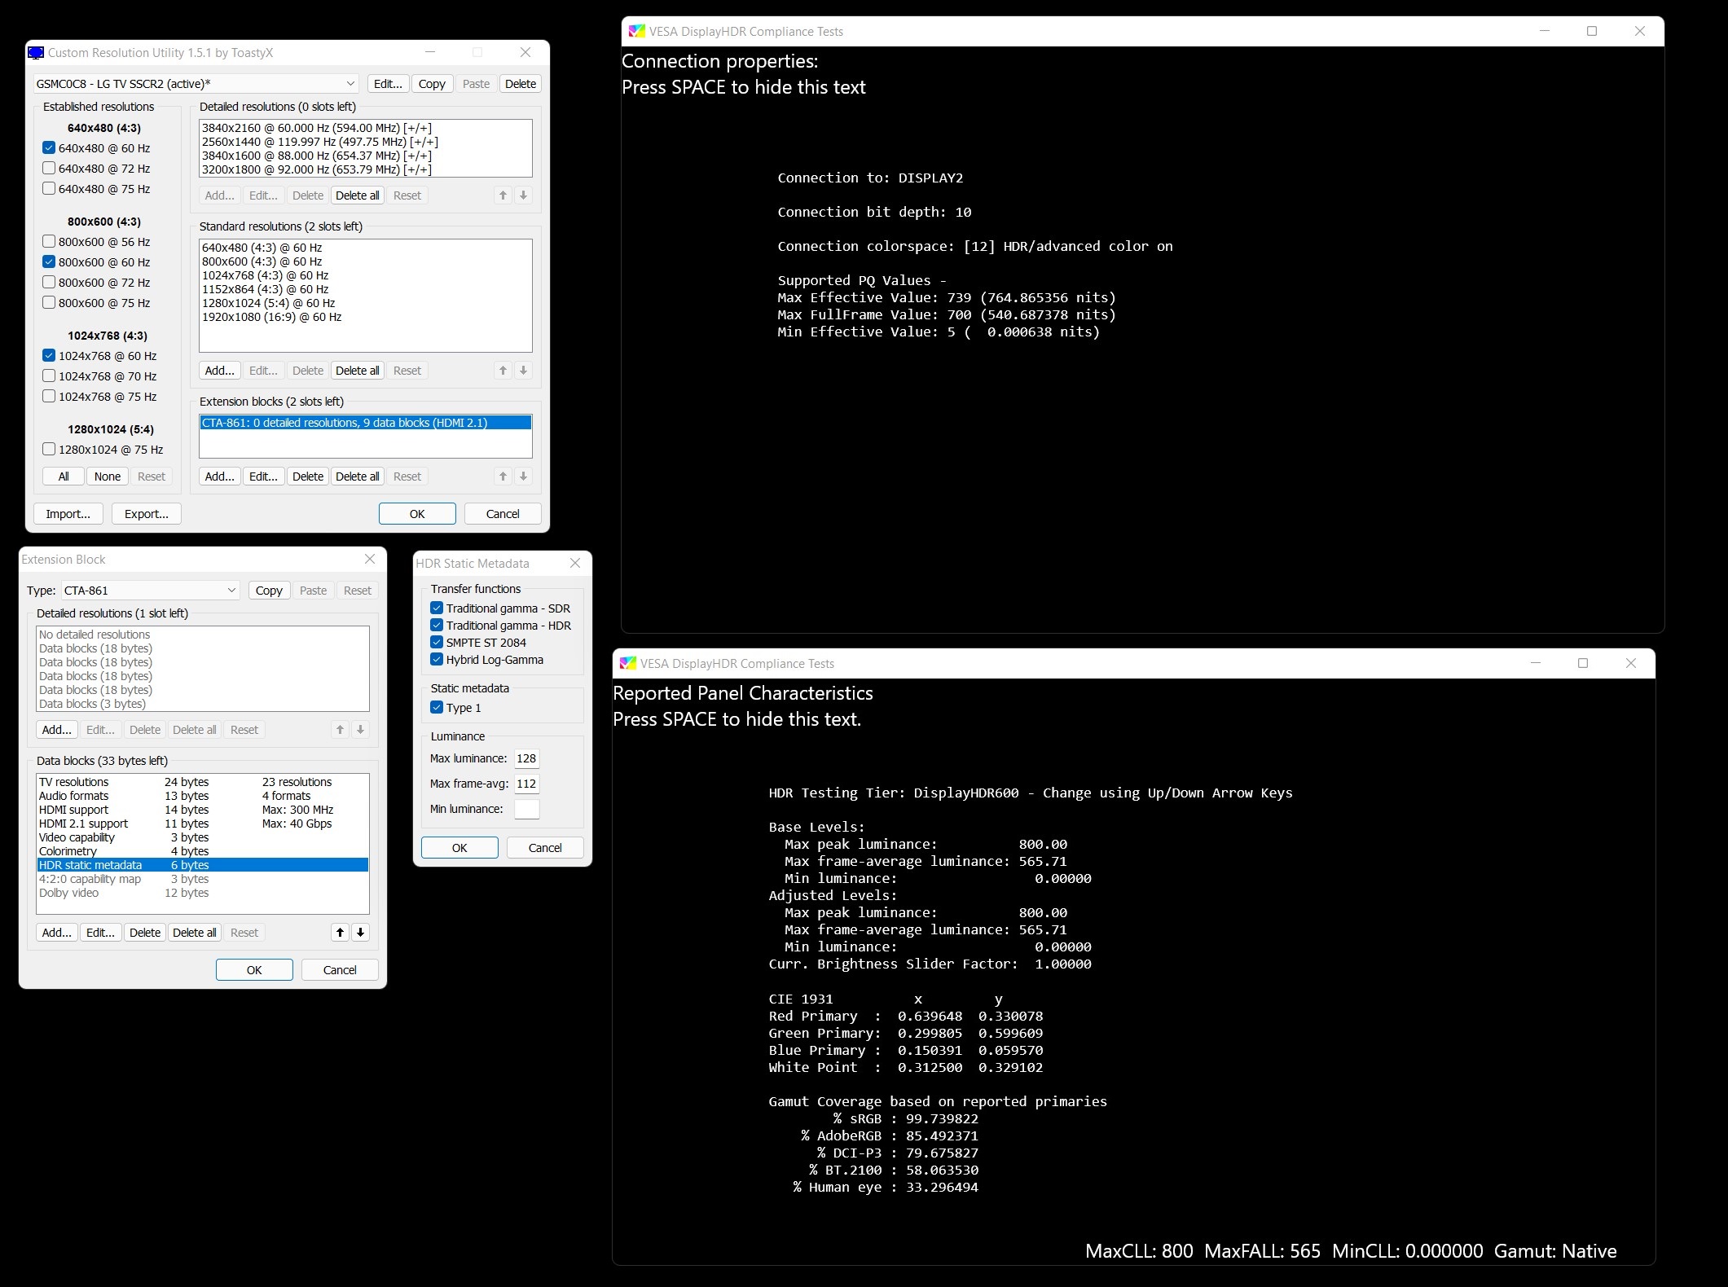Click Delete all under Detailed resolutions in CRU
Viewport: 1728px width, 1287px height.
pyautogui.click(x=358, y=195)
